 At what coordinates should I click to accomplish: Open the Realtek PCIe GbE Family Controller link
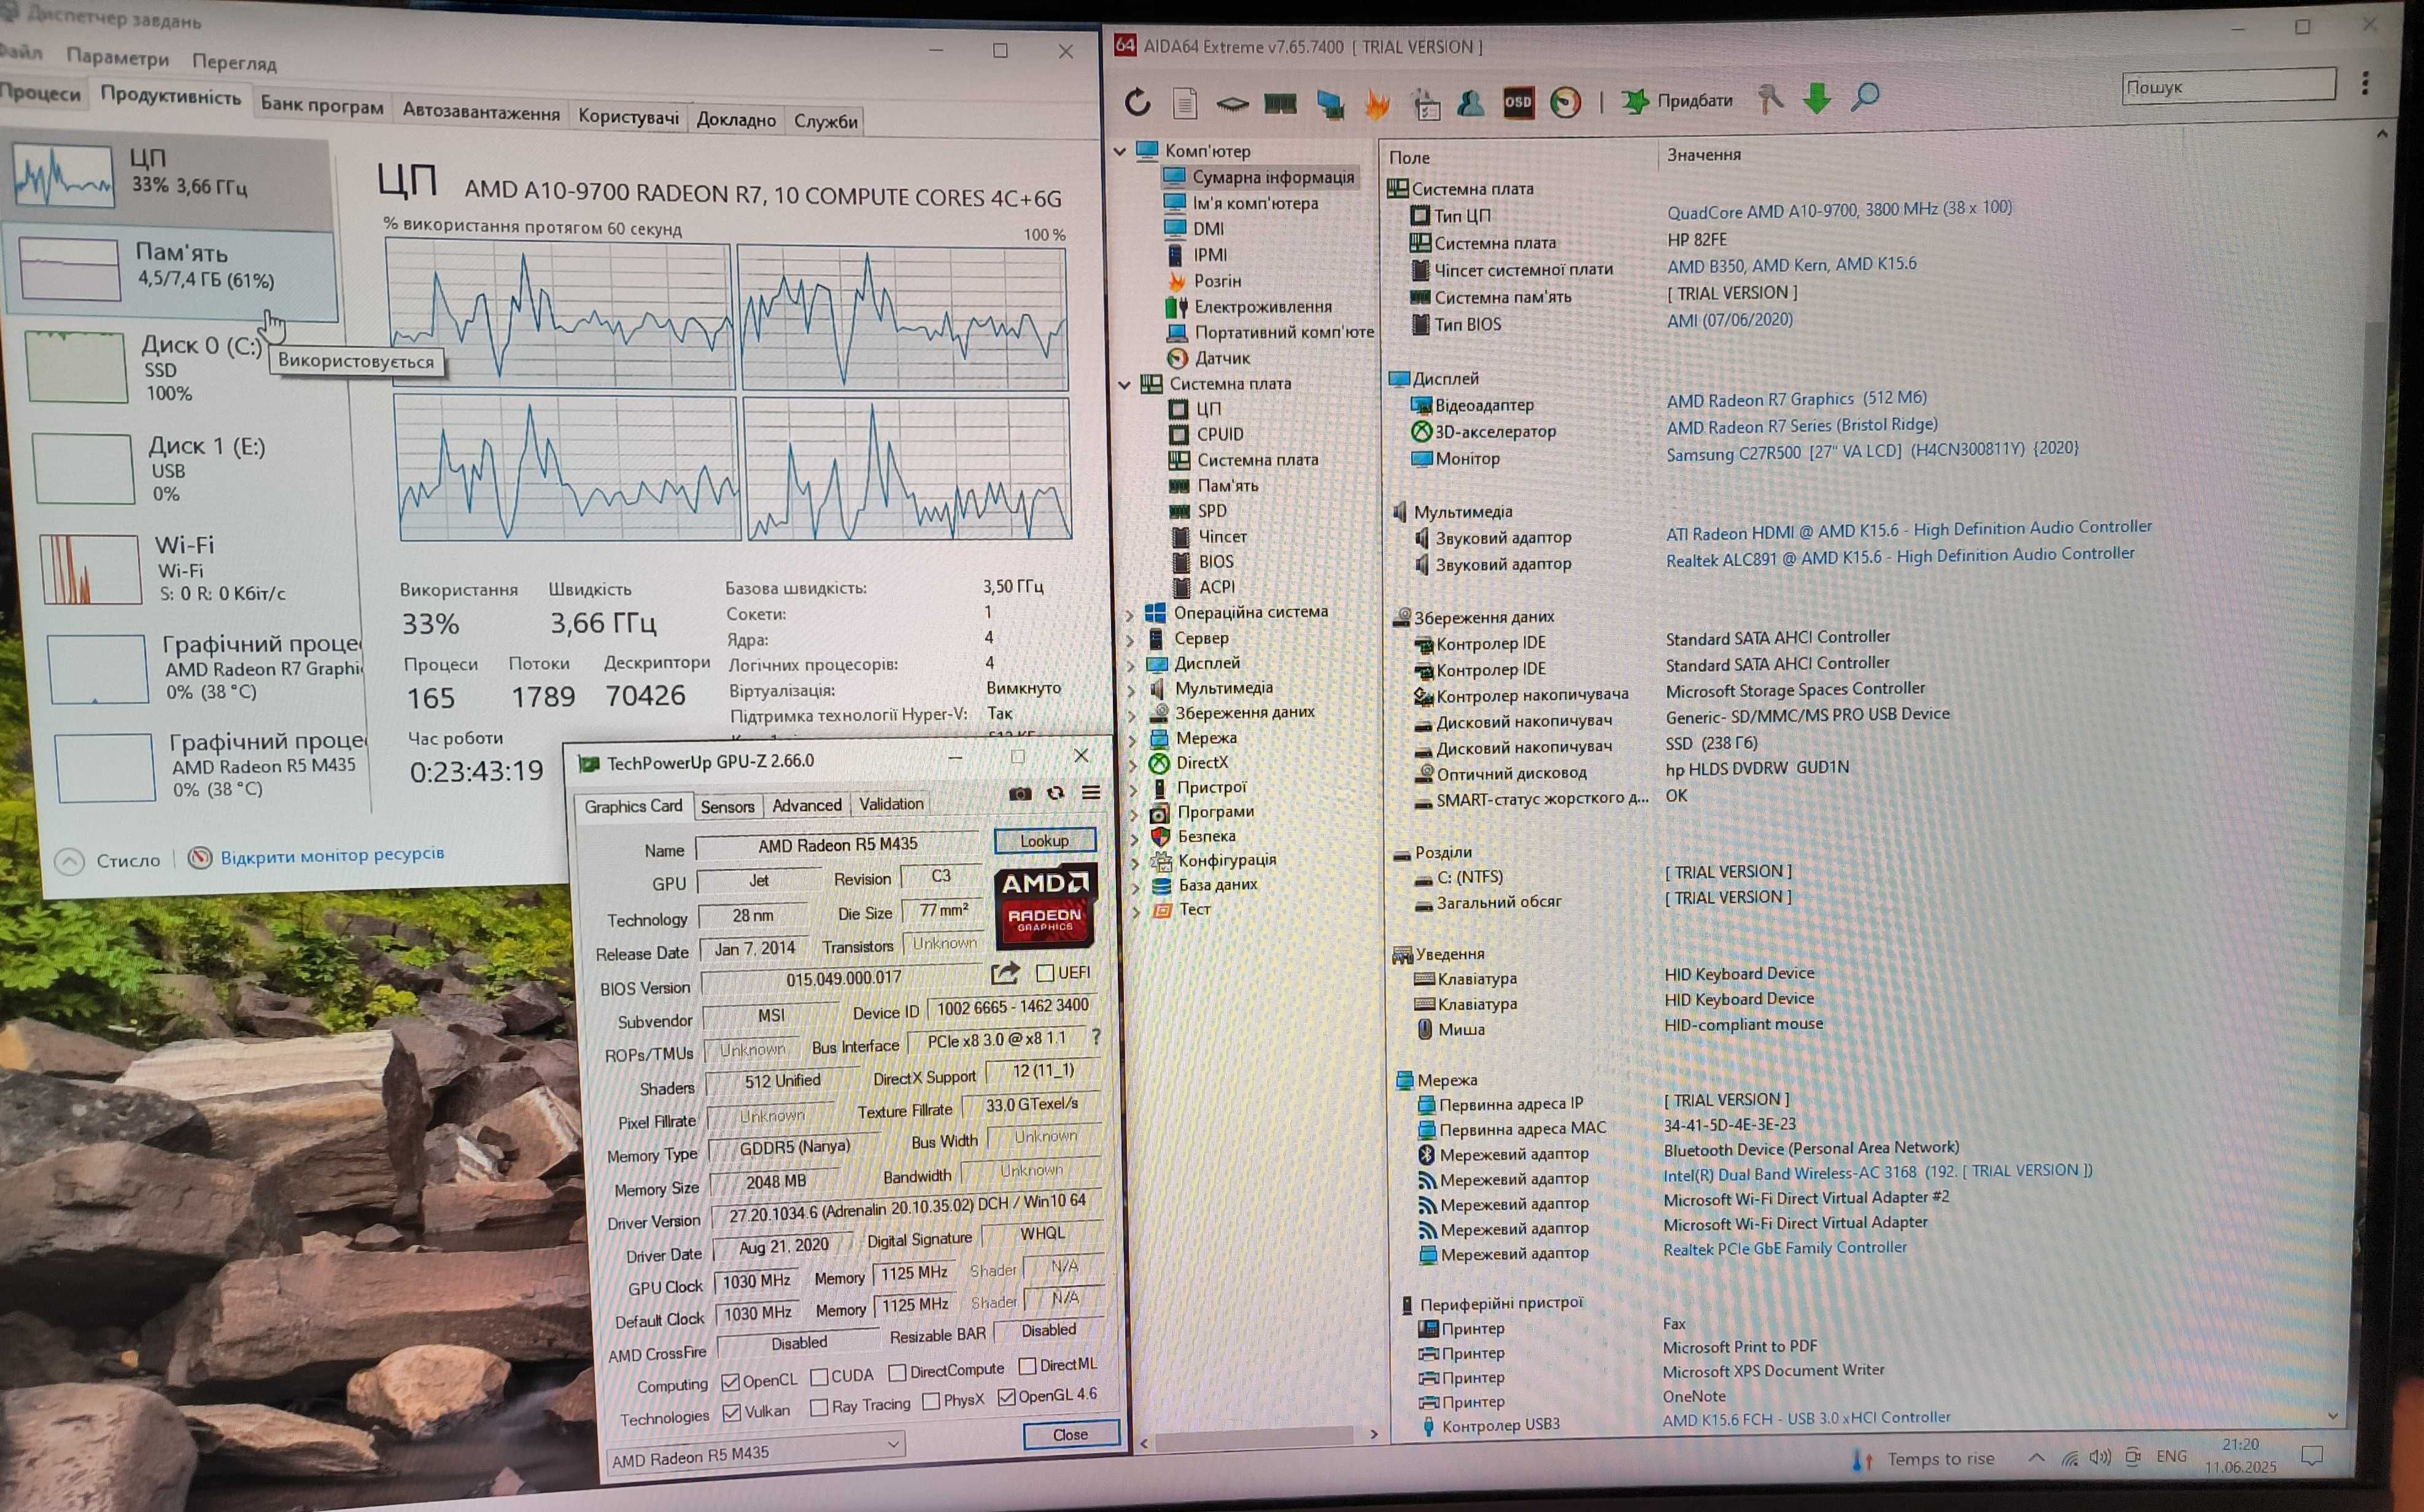tap(1785, 1248)
